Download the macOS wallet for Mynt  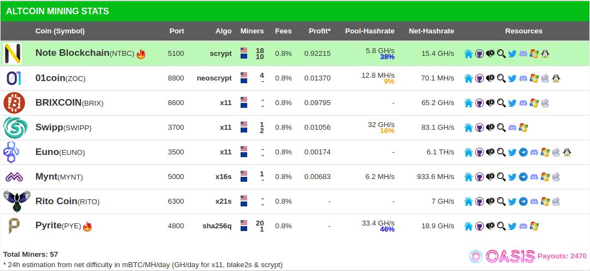(556, 177)
